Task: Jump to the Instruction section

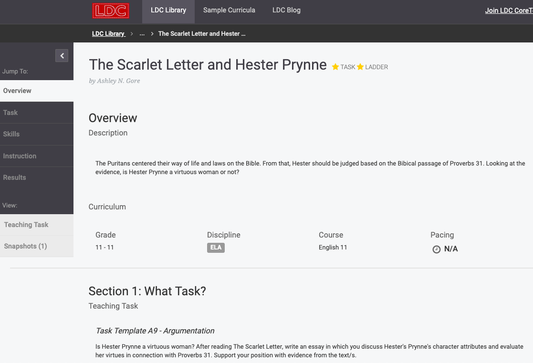Action: tap(20, 156)
